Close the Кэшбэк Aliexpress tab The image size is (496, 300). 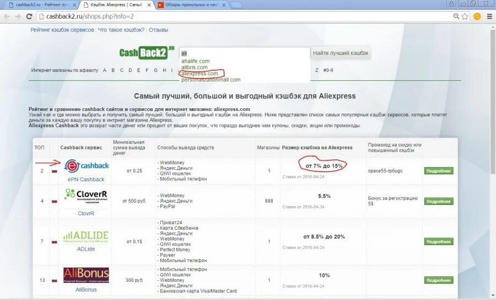pyautogui.click(x=149, y=5)
